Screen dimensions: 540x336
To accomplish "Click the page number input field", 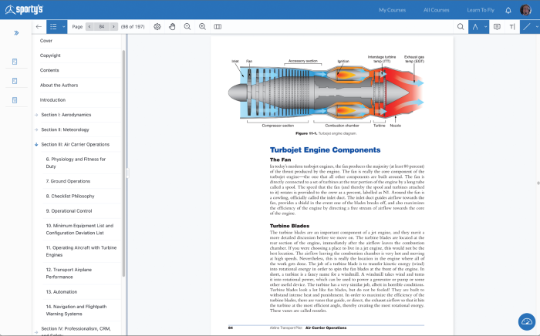I will pyautogui.click(x=102, y=26).
